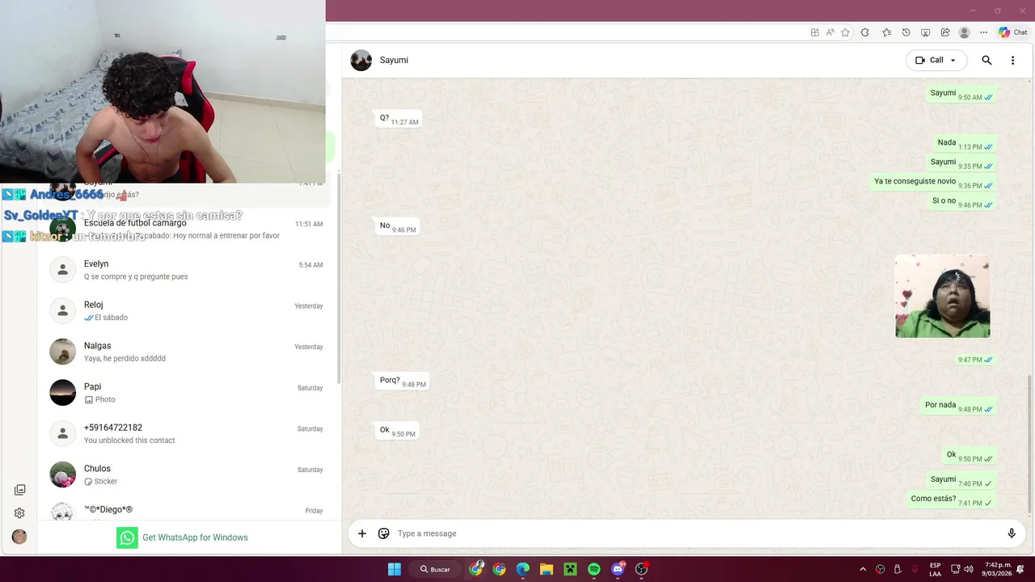Viewport: 1035px width, 582px height.
Task: Click the conversation scrollbar
Action: coord(1029,445)
